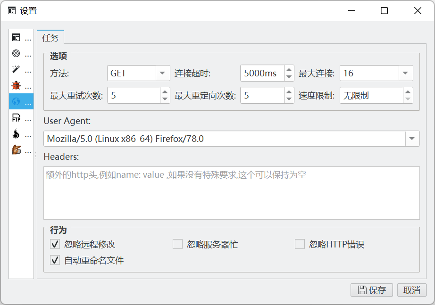Expand the User Agent dropdown list
435x305 pixels.
(412, 139)
